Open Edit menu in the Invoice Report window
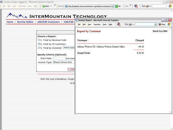The image size is (173, 130). (x=84, y=24)
